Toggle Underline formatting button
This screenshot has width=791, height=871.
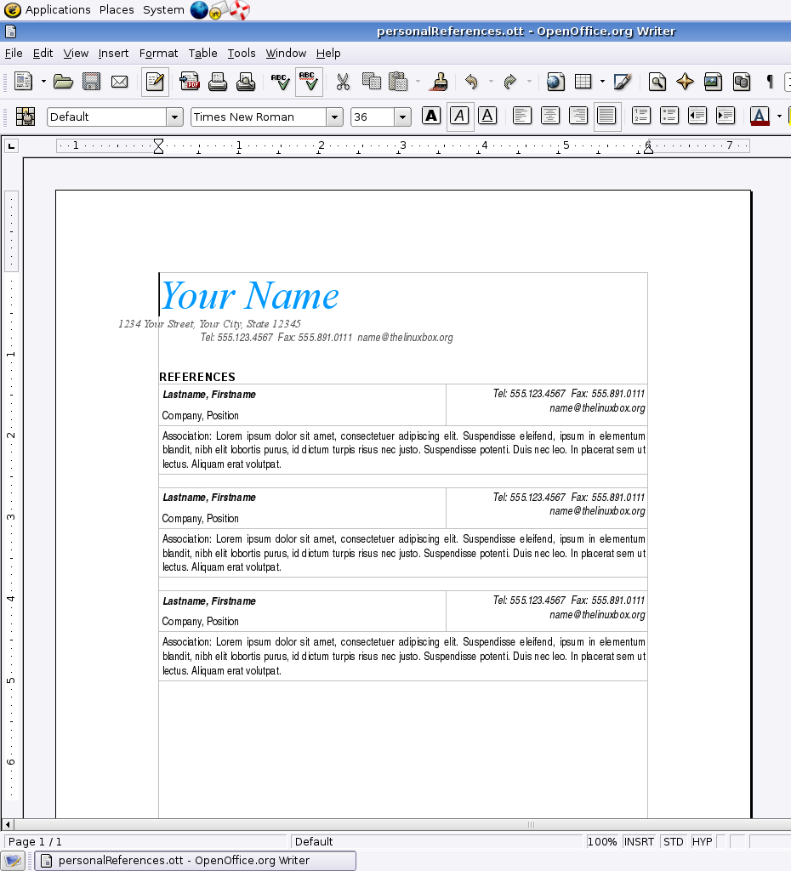click(487, 116)
